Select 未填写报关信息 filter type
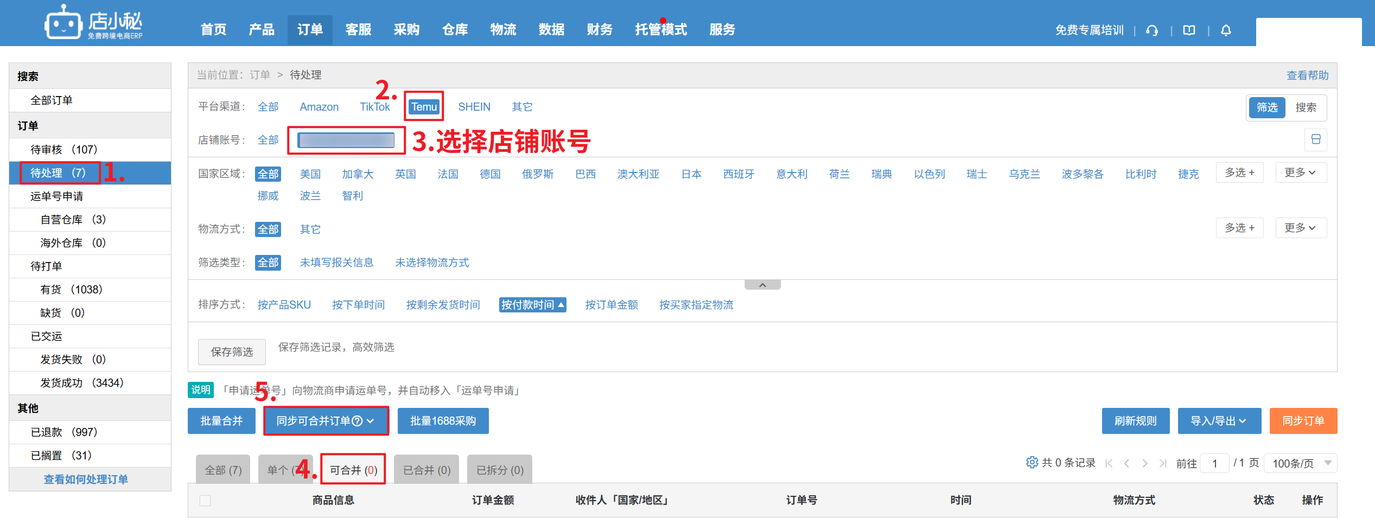1375x518 pixels. pos(336,263)
